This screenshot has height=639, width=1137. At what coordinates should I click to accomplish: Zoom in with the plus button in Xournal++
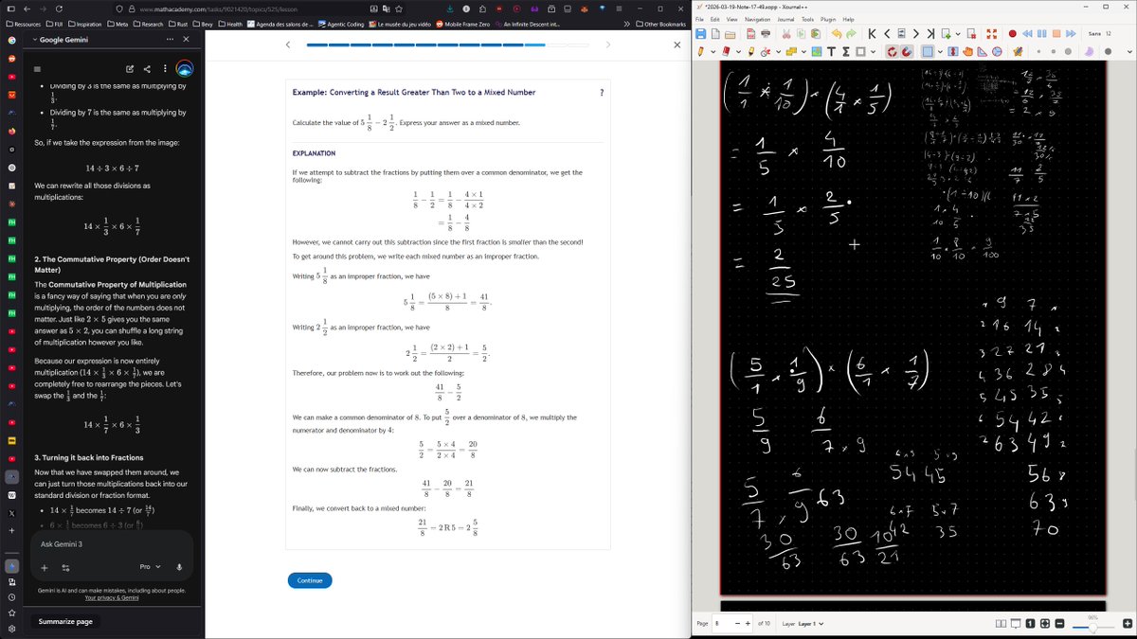(x=1128, y=624)
